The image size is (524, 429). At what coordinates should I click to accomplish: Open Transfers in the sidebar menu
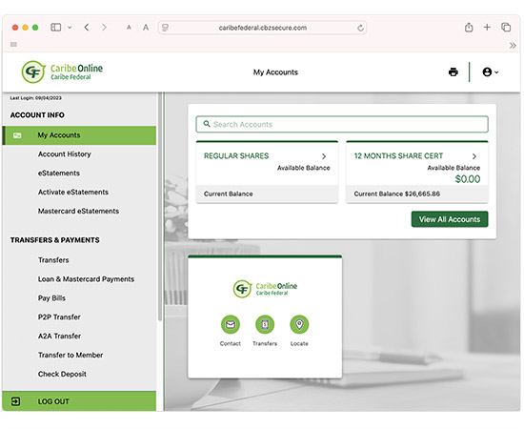pos(53,260)
